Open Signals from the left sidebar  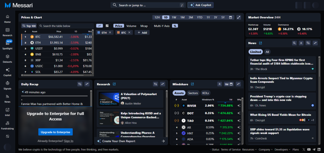(x=7, y=85)
